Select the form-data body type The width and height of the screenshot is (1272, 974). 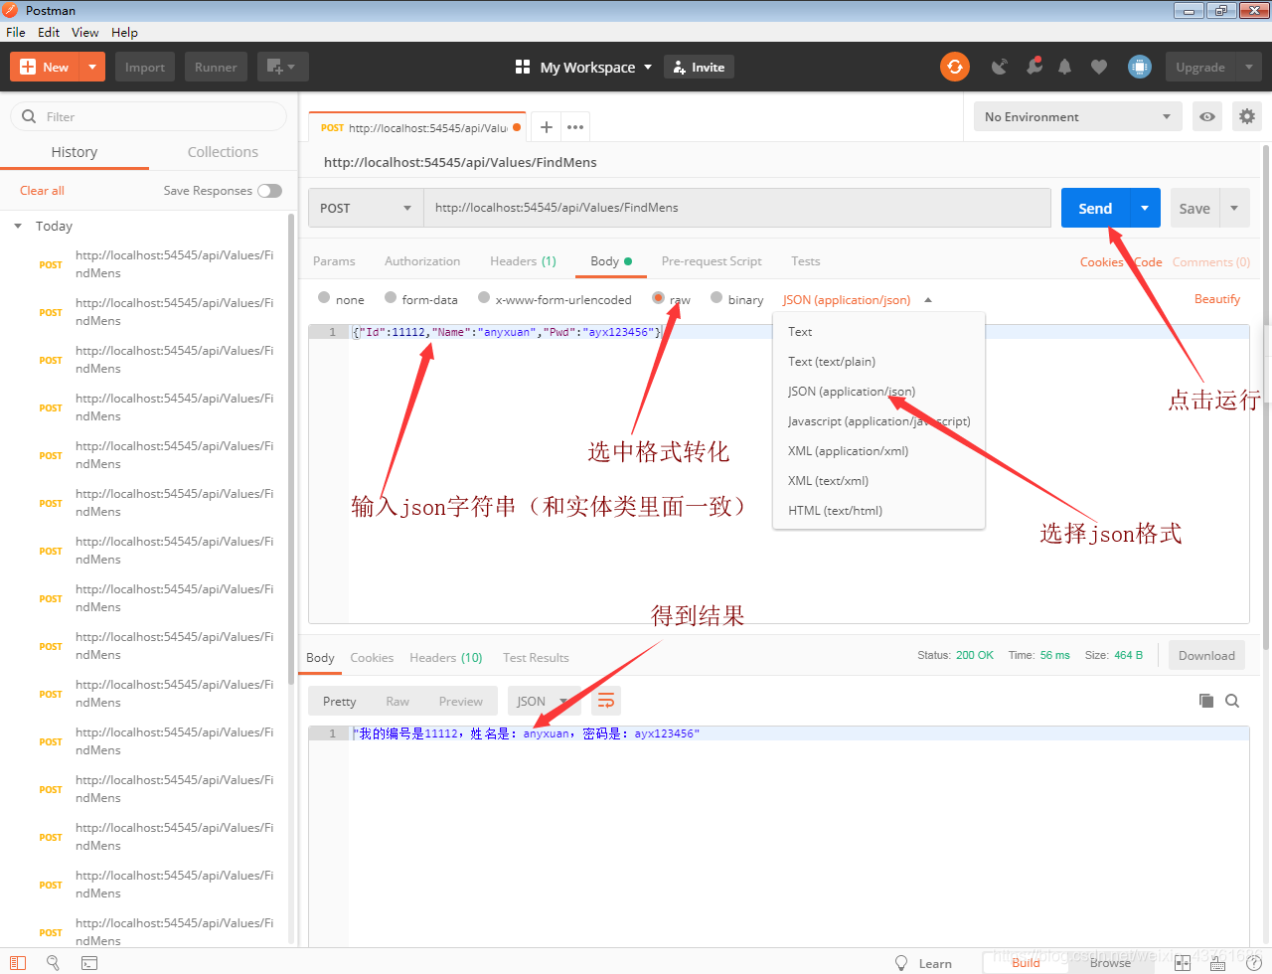[391, 297]
